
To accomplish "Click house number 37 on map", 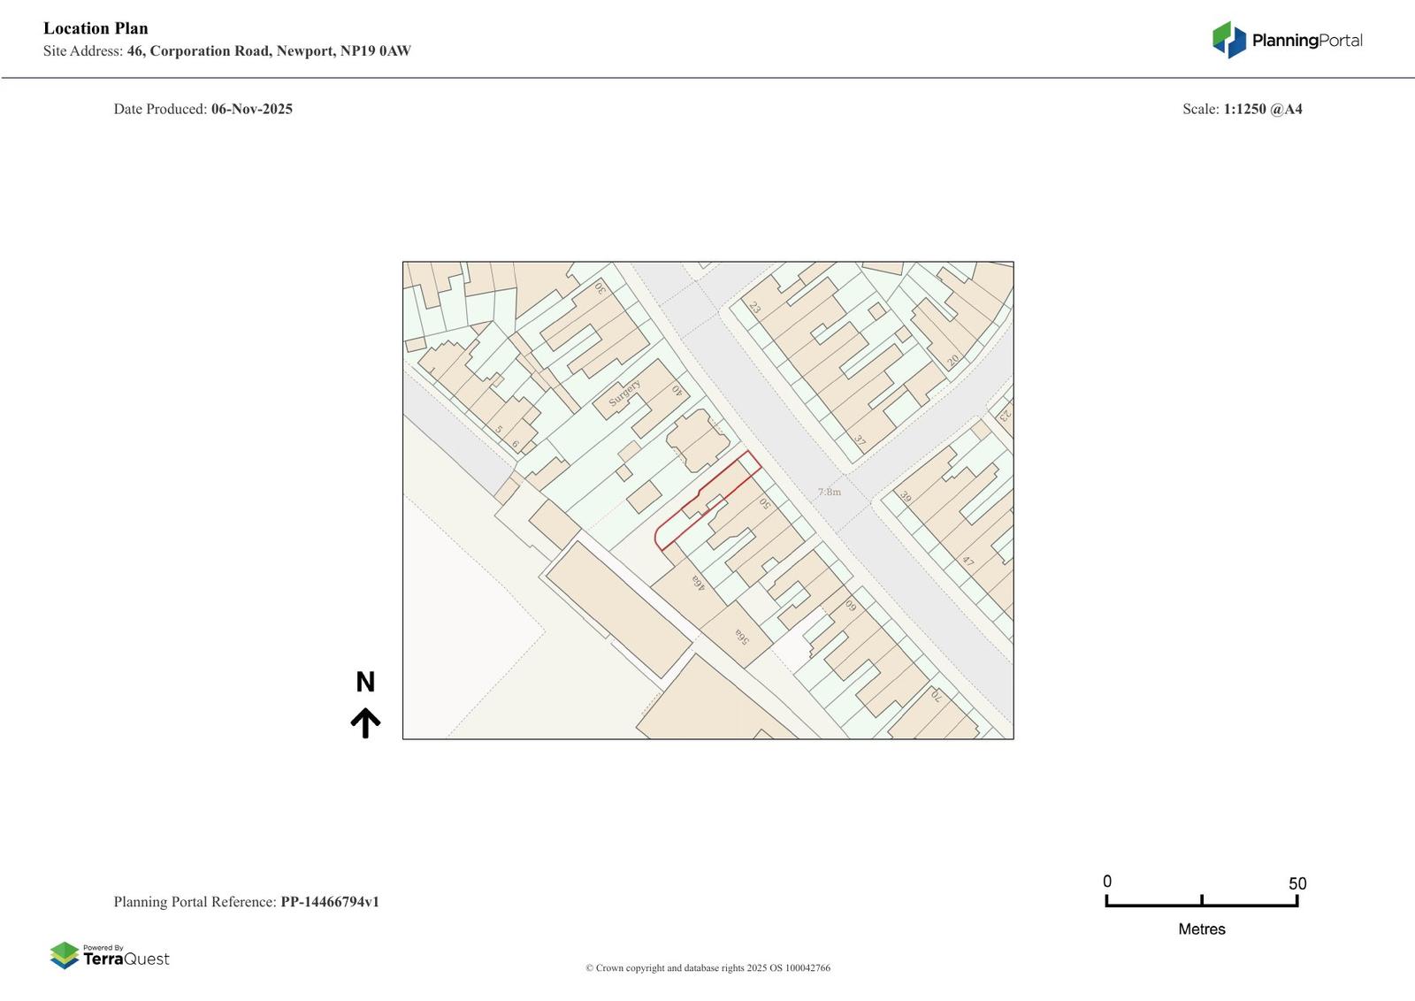I will 859,439.
